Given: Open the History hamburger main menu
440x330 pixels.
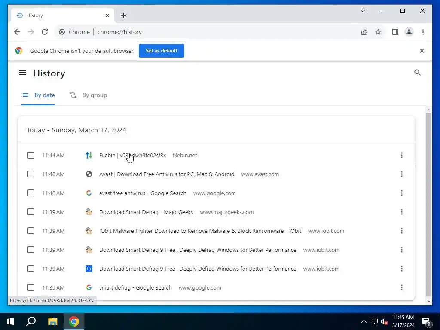Looking at the screenshot, I should [x=22, y=73].
